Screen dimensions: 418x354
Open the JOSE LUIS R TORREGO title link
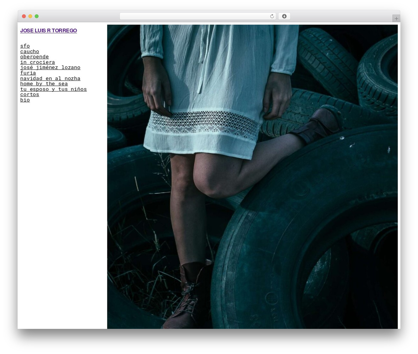pyautogui.click(x=49, y=31)
